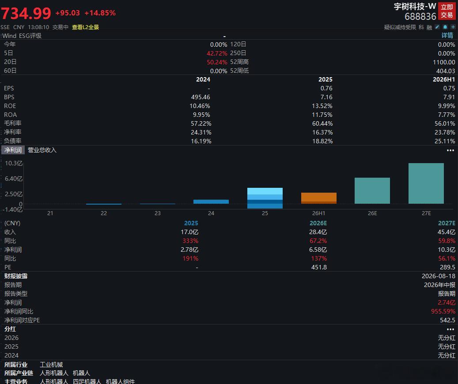Click the 财报披露 date 2026-08-18
Screen dimensions: 458x384
[x=439, y=276]
